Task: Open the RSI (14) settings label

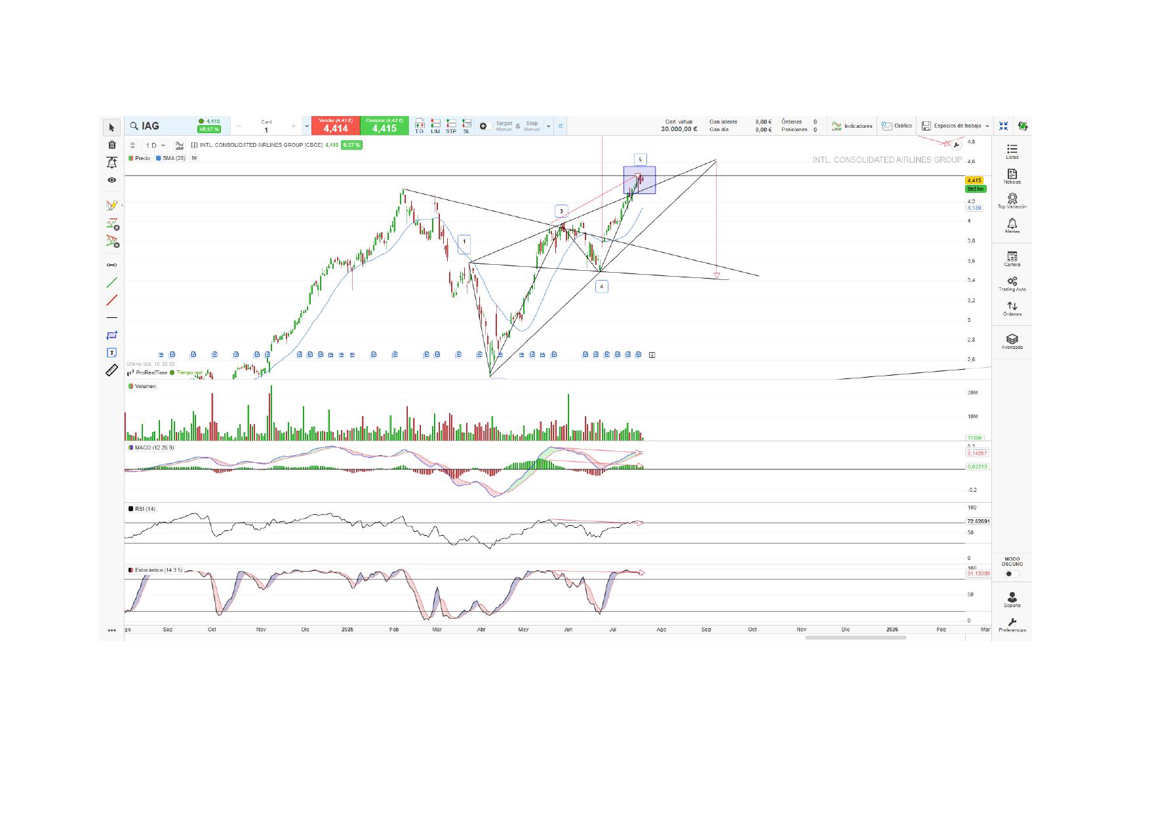Action: (x=142, y=509)
